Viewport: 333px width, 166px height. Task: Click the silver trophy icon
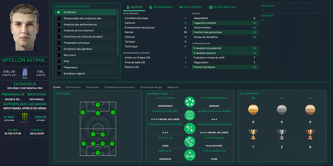coord(282,134)
